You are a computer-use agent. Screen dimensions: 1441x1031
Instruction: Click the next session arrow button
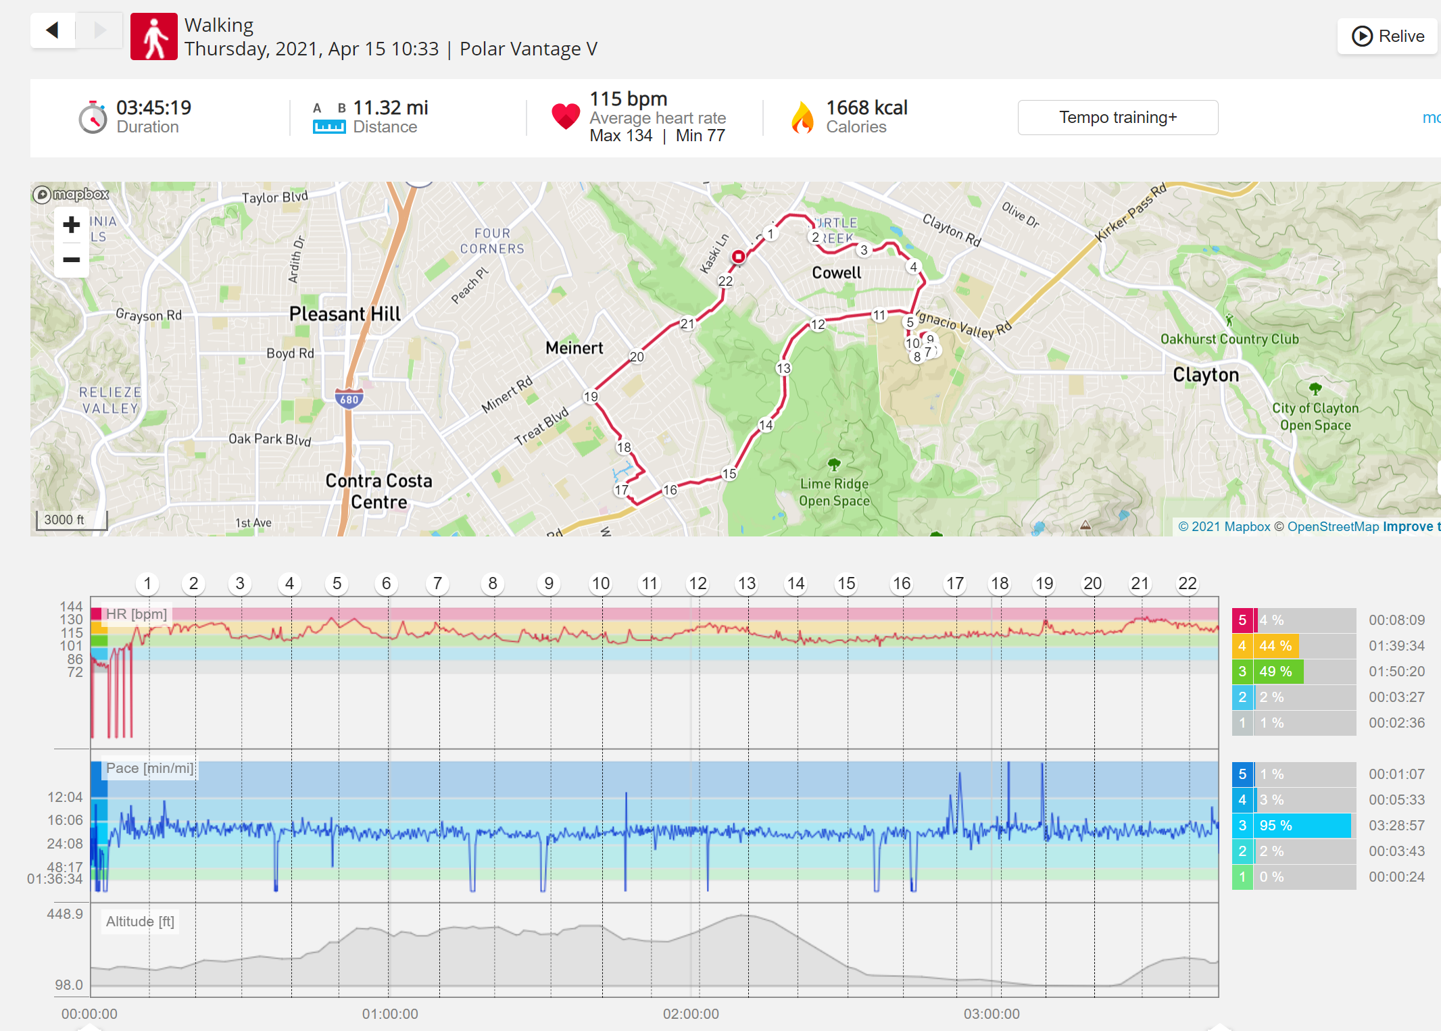(99, 30)
